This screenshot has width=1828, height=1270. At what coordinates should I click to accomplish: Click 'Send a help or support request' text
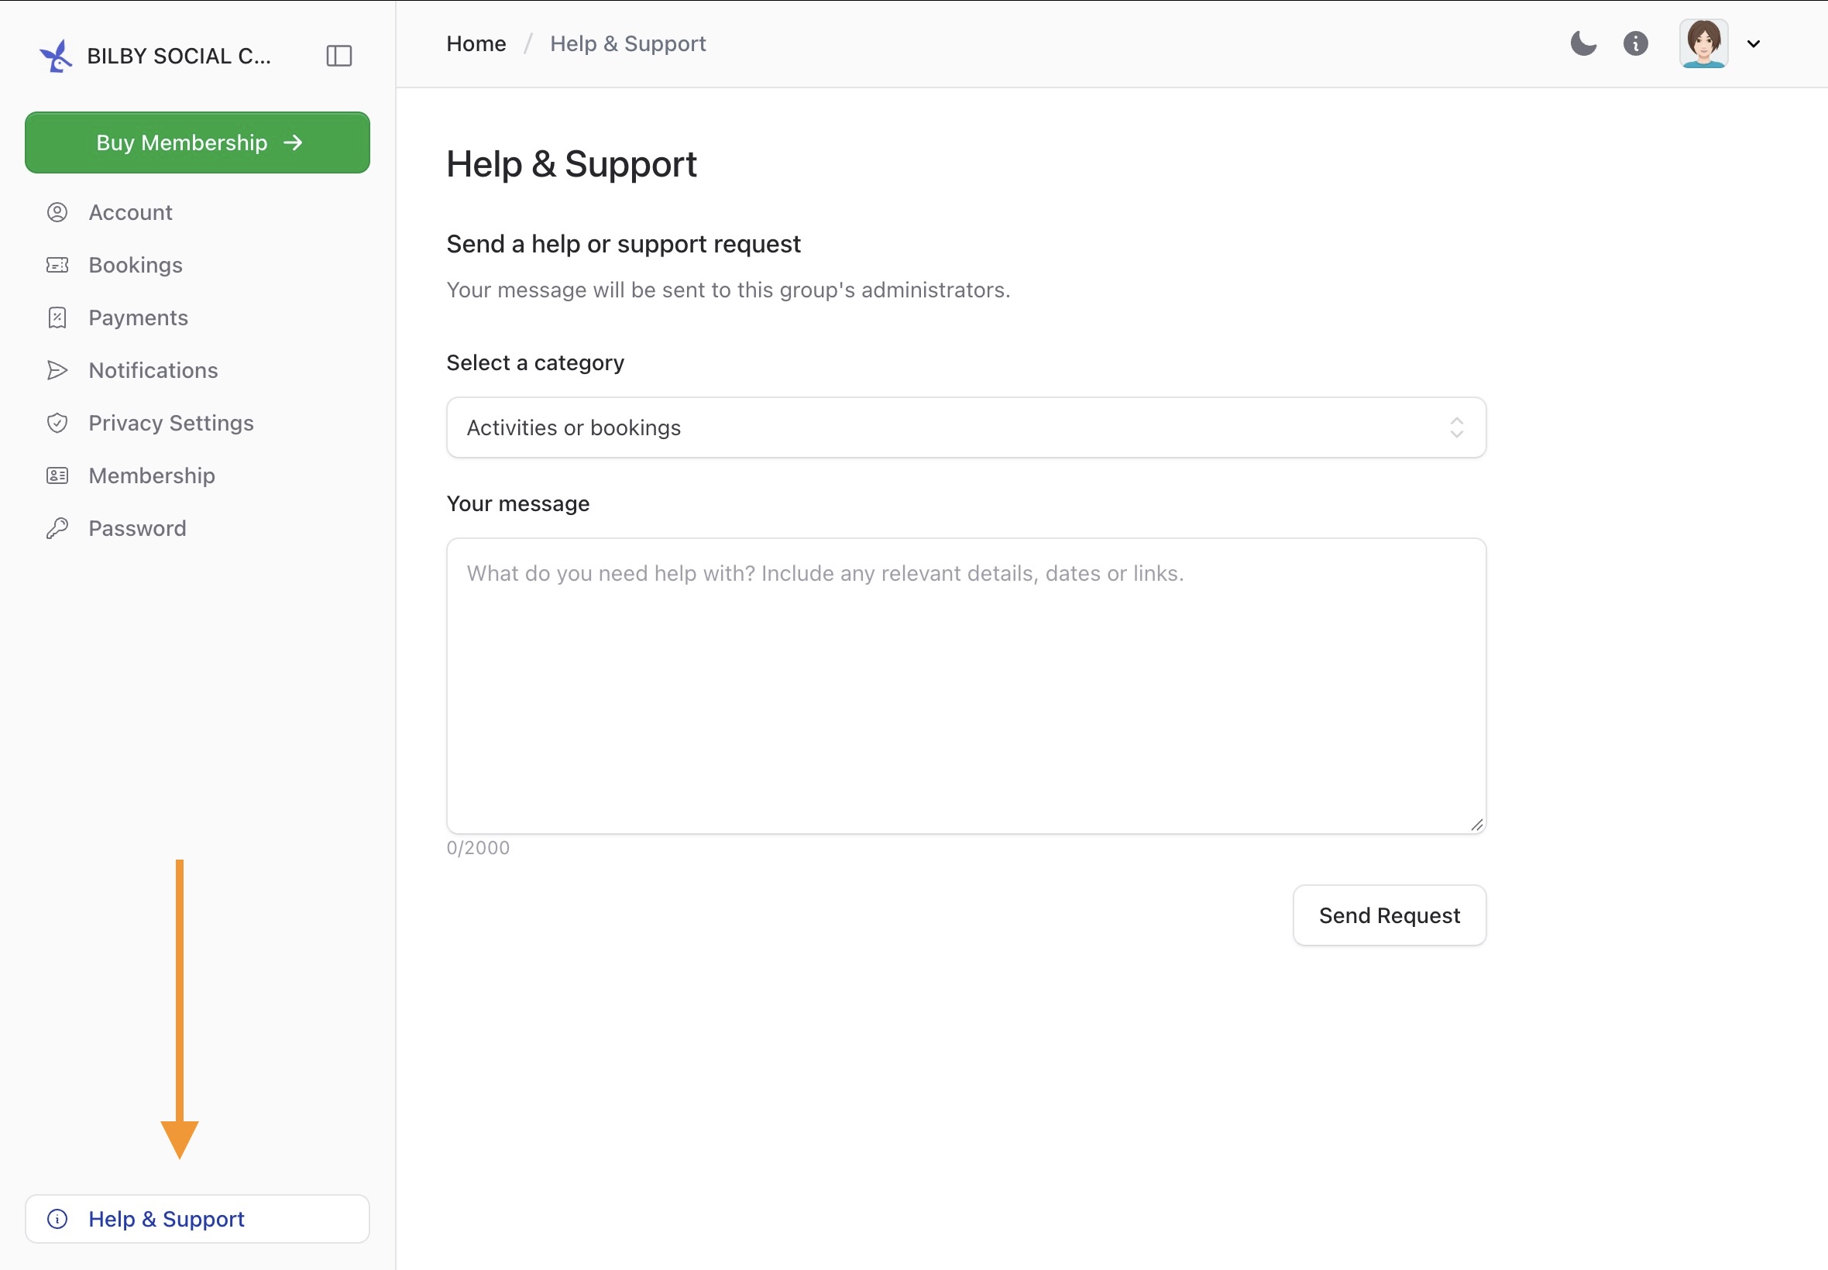(623, 243)
